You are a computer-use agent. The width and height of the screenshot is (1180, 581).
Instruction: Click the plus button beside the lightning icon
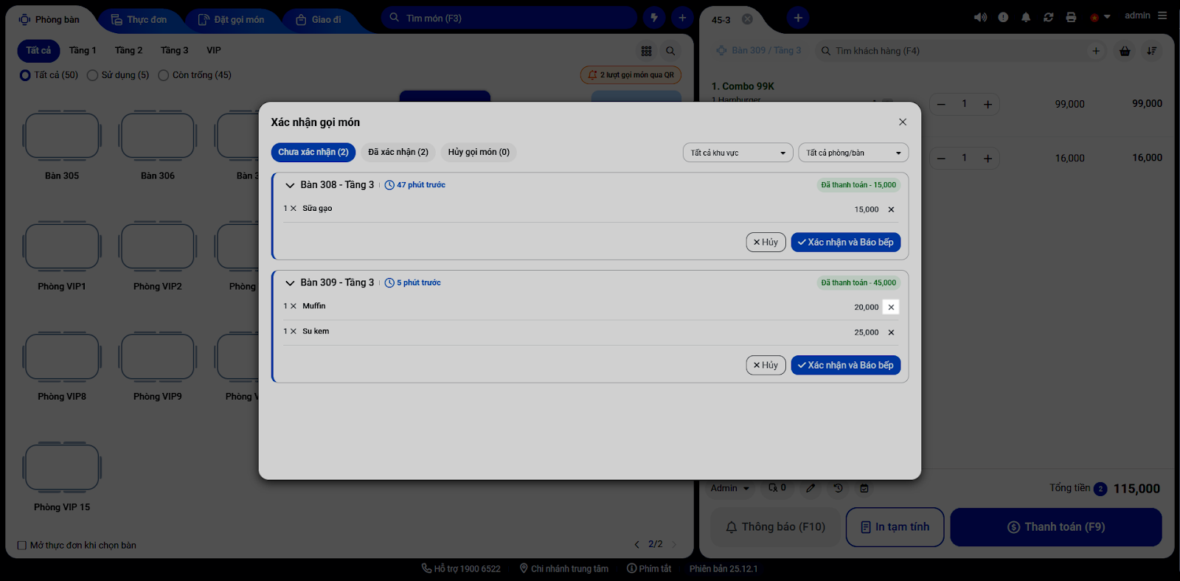(x=682, y=18)
